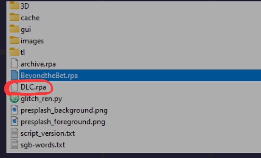Click the glitch_ren.py Python file icon

(x=14, y=99)
